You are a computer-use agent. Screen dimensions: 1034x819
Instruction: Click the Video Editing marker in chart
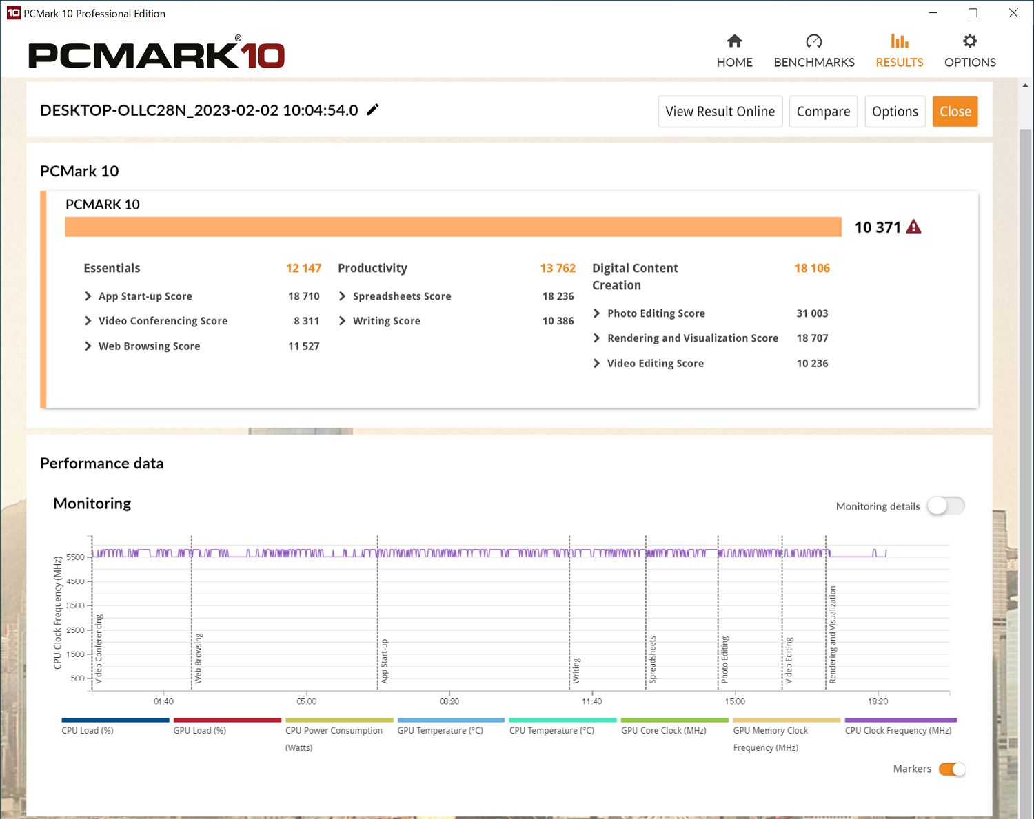(x=789, y=660)
